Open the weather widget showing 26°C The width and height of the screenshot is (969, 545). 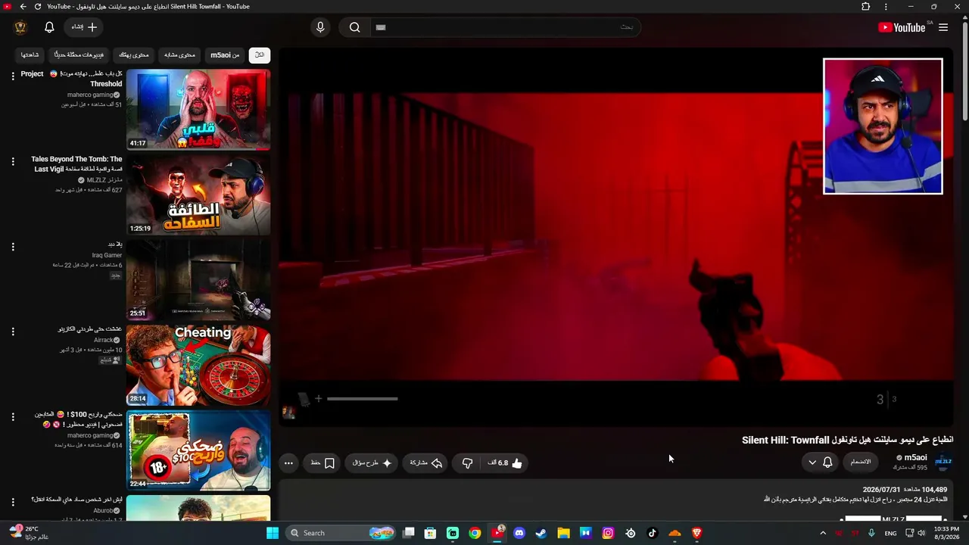(29, 533)
